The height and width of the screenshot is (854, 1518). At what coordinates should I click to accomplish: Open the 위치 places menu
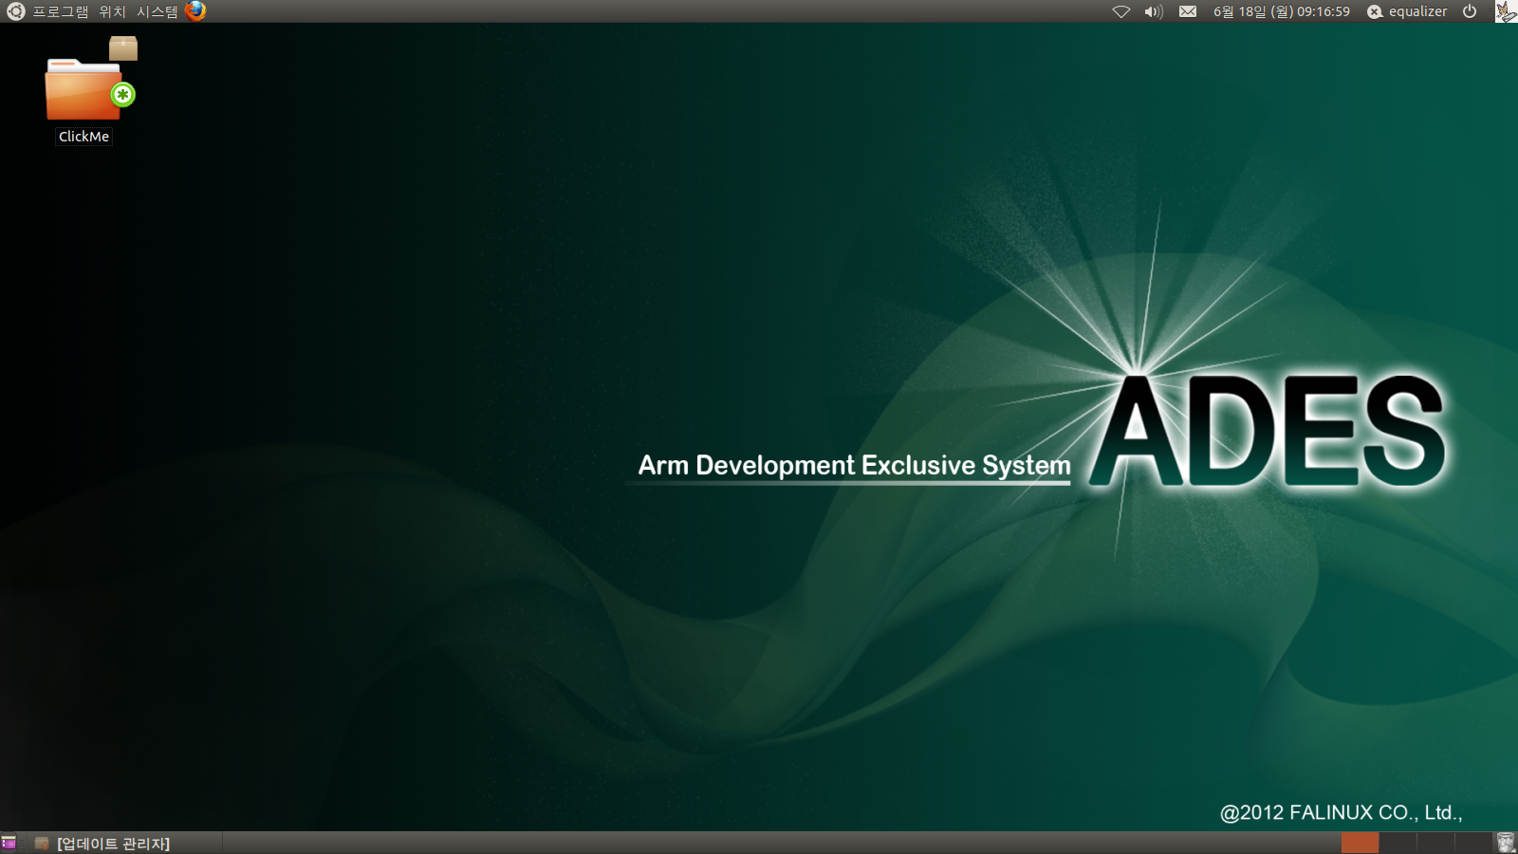click(x=112, y=11)
